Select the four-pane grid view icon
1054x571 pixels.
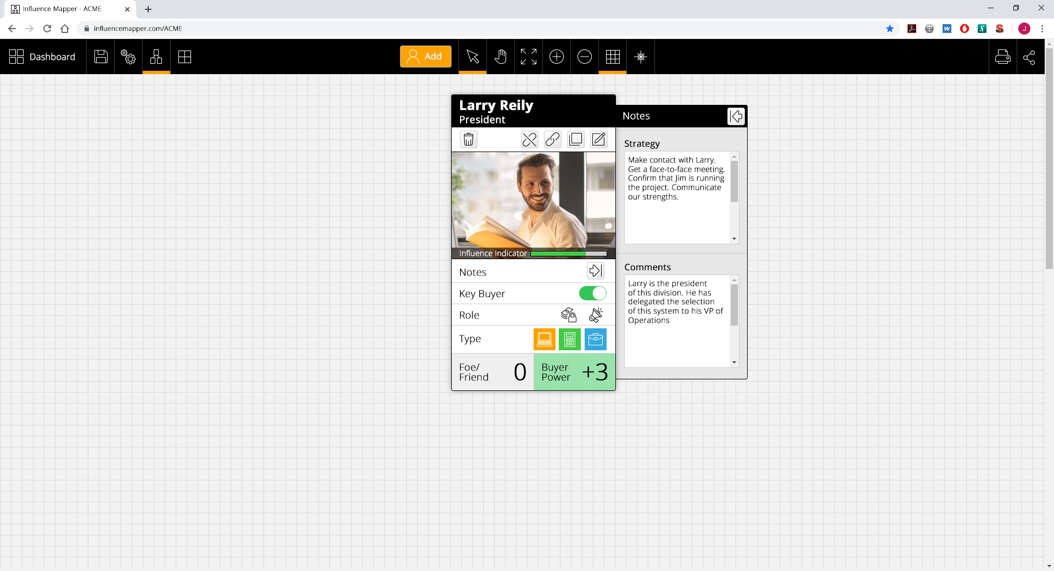coord(185,57)
